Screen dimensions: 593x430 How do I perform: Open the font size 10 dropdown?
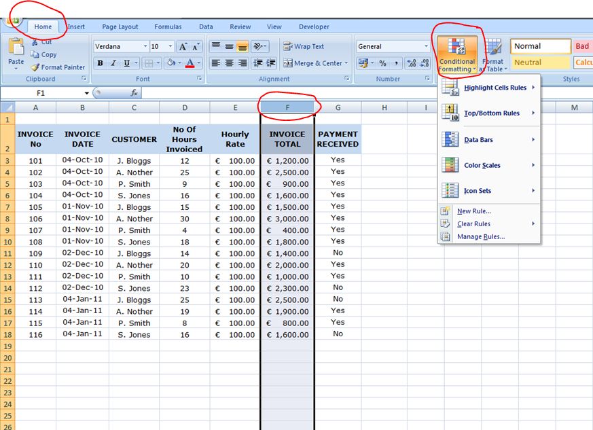tap(170, 46)
